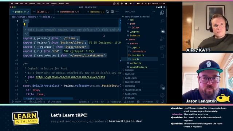233x131 pixels.
Task: Expand the ORPHANS section
Action: [x=130, y=86]
